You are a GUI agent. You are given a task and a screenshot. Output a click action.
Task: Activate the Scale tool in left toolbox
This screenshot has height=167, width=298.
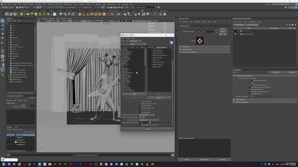tap(2, 43)
